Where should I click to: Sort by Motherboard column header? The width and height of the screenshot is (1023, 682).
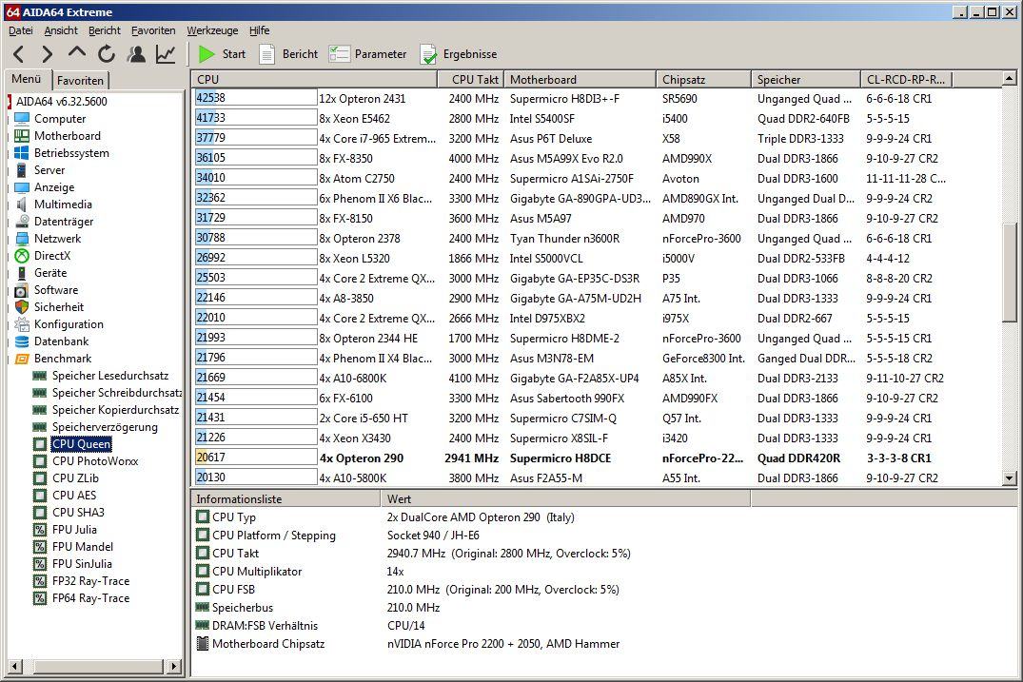pyautogui.click(x=580, y=80)
